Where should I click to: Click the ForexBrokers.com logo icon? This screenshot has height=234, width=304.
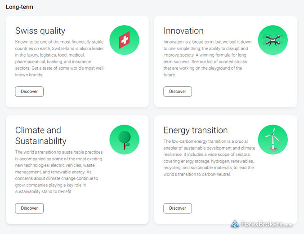click(235, 224)
